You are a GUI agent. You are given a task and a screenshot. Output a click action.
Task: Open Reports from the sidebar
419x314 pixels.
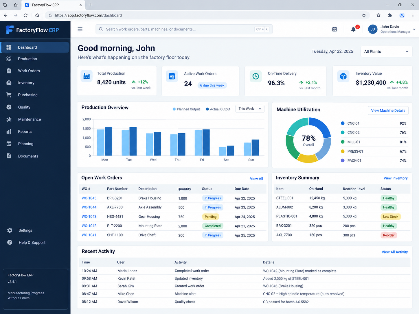tap(35, 132)
